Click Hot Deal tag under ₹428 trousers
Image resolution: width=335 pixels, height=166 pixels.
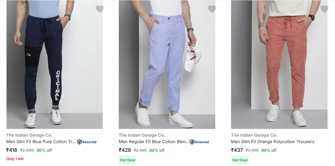point(127,160)
